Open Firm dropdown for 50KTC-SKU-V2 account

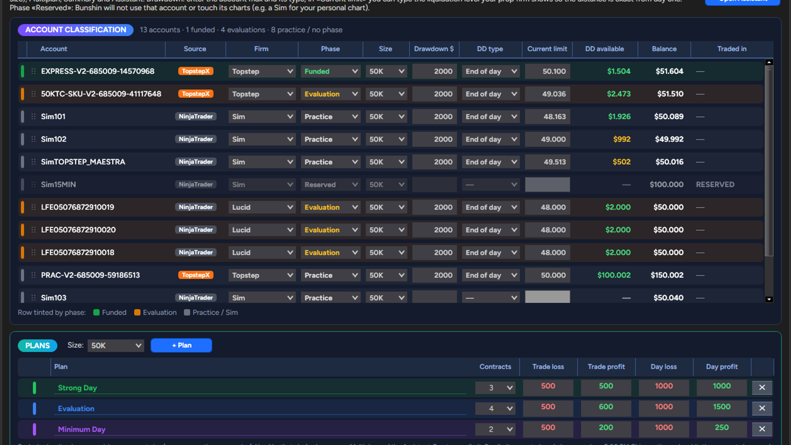coord(262,94)
